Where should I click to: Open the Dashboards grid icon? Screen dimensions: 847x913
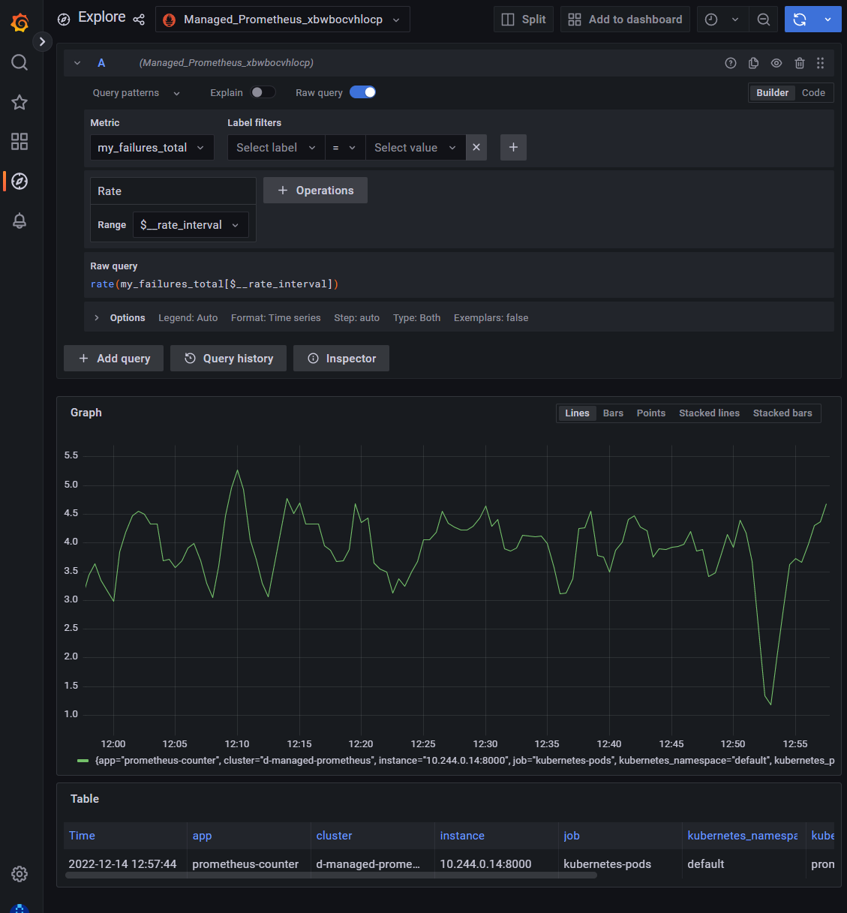coord(20,142)
